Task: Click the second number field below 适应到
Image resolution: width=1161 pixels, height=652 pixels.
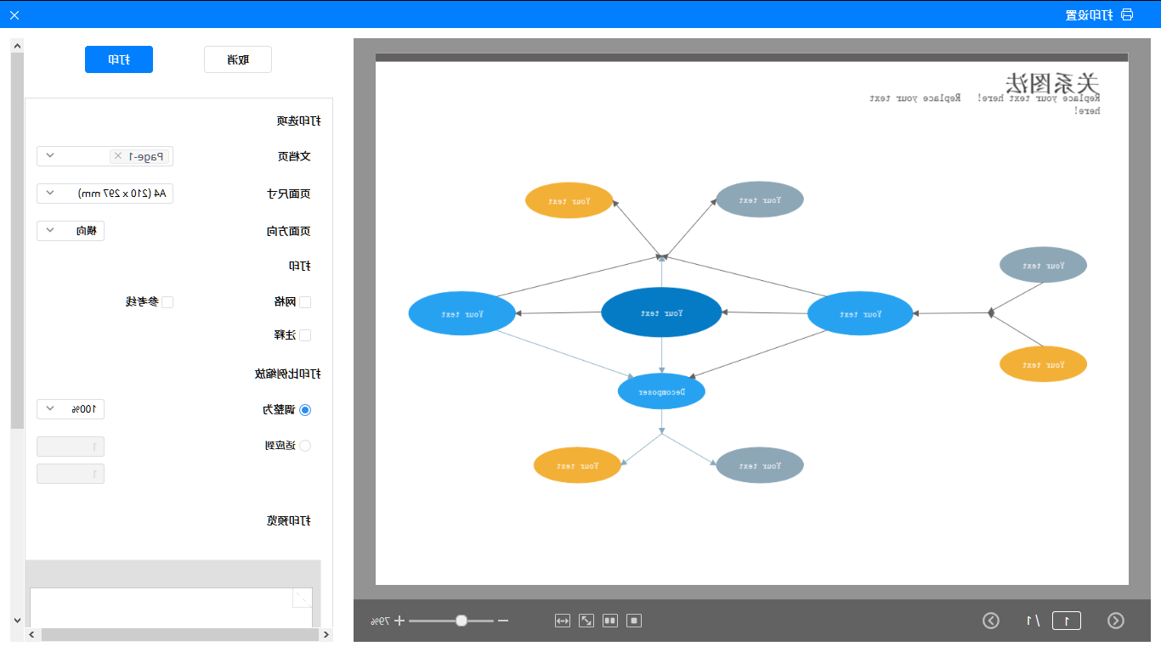Action: [x=71, y=474]
